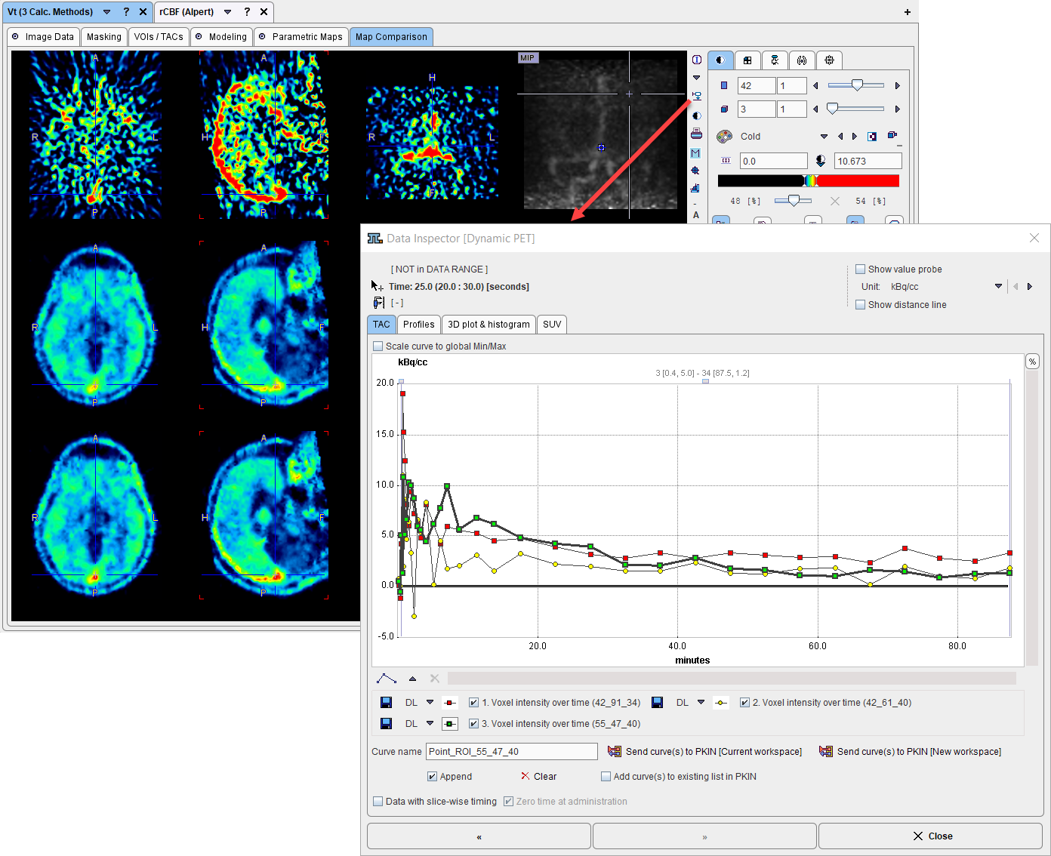The height and width of the screenshot is (856, 1051).
Task: Click the crosshair marker icon in side toolbar
Action: tap(695, 171)
